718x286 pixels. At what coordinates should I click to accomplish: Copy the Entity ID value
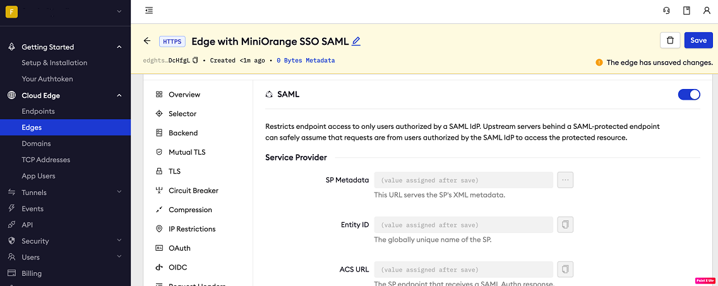click(x=565, y=225)
